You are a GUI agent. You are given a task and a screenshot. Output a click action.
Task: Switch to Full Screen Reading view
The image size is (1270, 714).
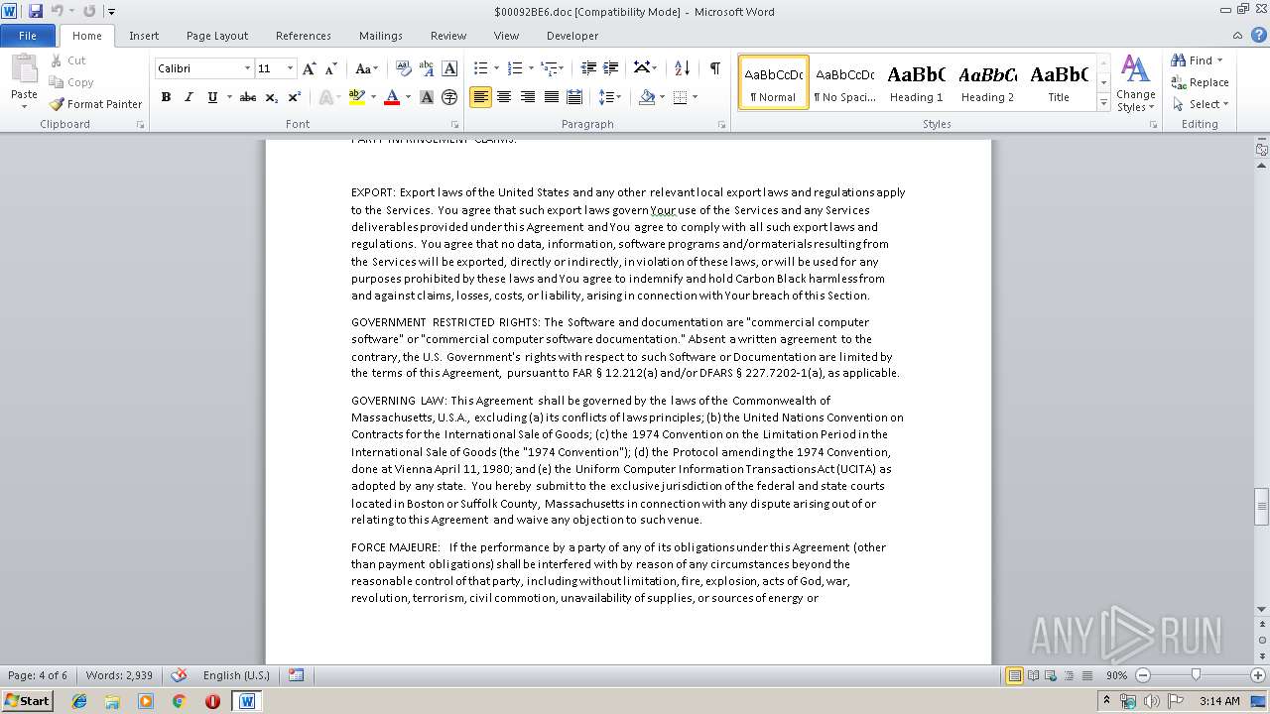tap(1033, 675)
